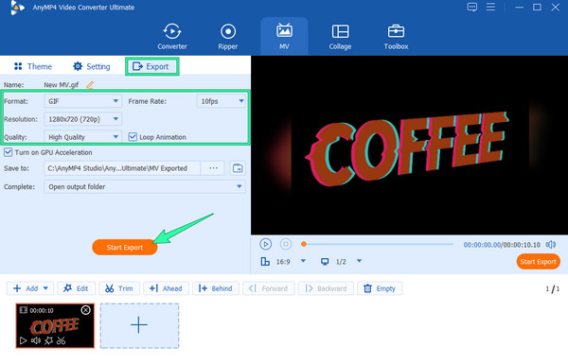Expand the 1/2 preview scale dropdown
The width and height of the screenshot is (568, 364).
click(359, 261)
